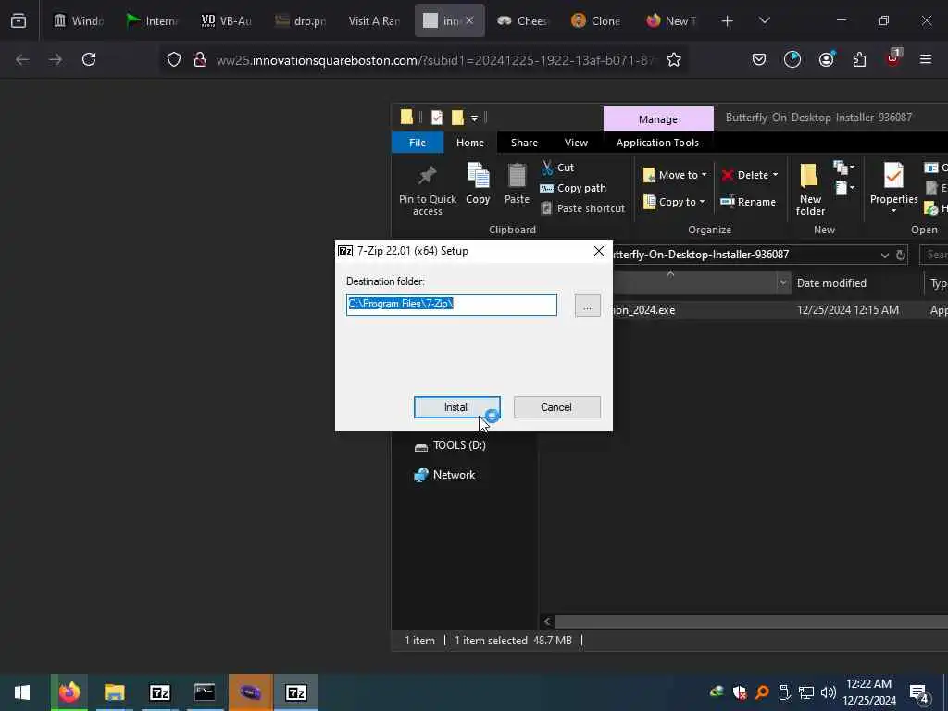The height and width of the screenshot is (711, 948).
Task: Switch to the Share ribbon tab
Action: coord(524,143)
